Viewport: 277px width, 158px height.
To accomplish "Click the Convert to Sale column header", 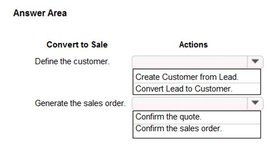I will tap(77, 45).
